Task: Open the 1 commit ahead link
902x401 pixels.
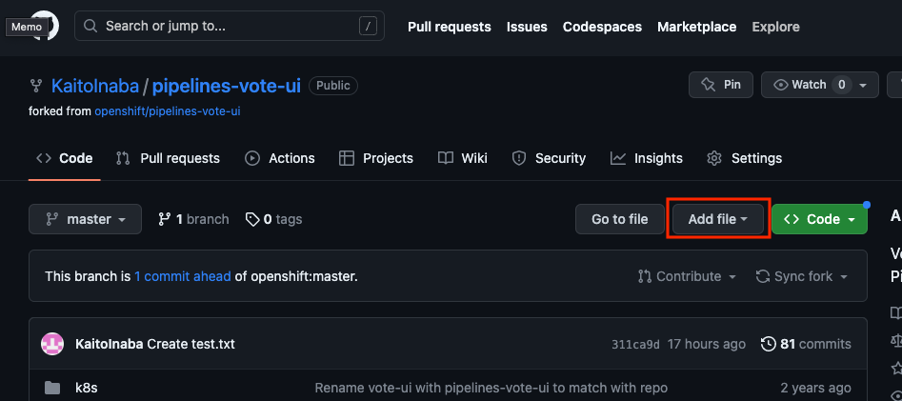Action: (x=183, y=277)
